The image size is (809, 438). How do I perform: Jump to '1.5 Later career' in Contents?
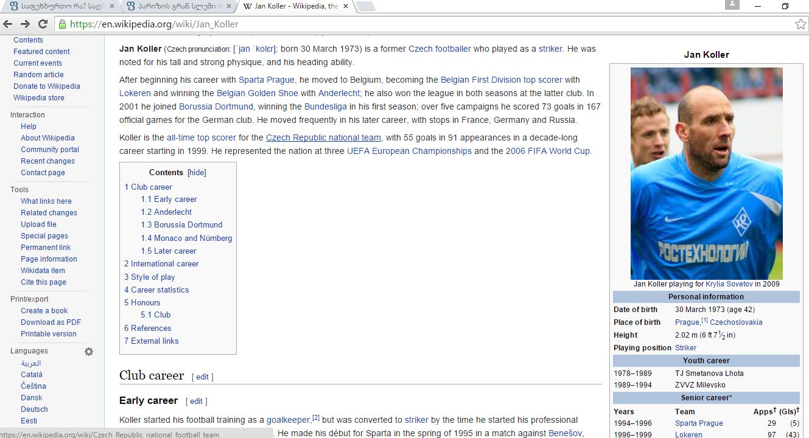[169, 251]
